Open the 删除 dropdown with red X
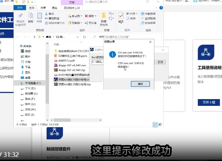The height and width of the screenshot is (161, 222). click(x=91, y=16)
